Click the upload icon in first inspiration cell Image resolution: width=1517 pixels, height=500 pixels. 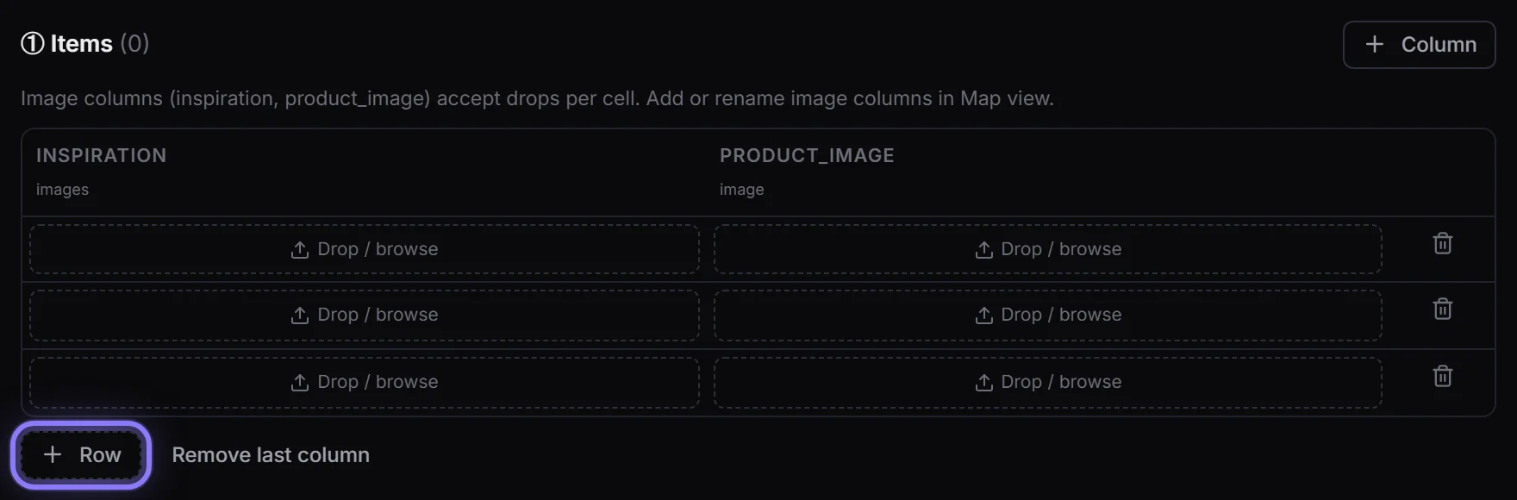299,250
